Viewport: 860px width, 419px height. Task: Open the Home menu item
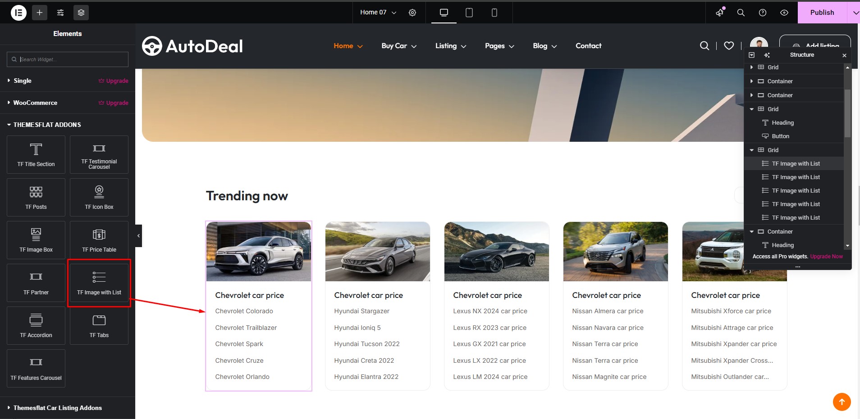pos(348,46)
